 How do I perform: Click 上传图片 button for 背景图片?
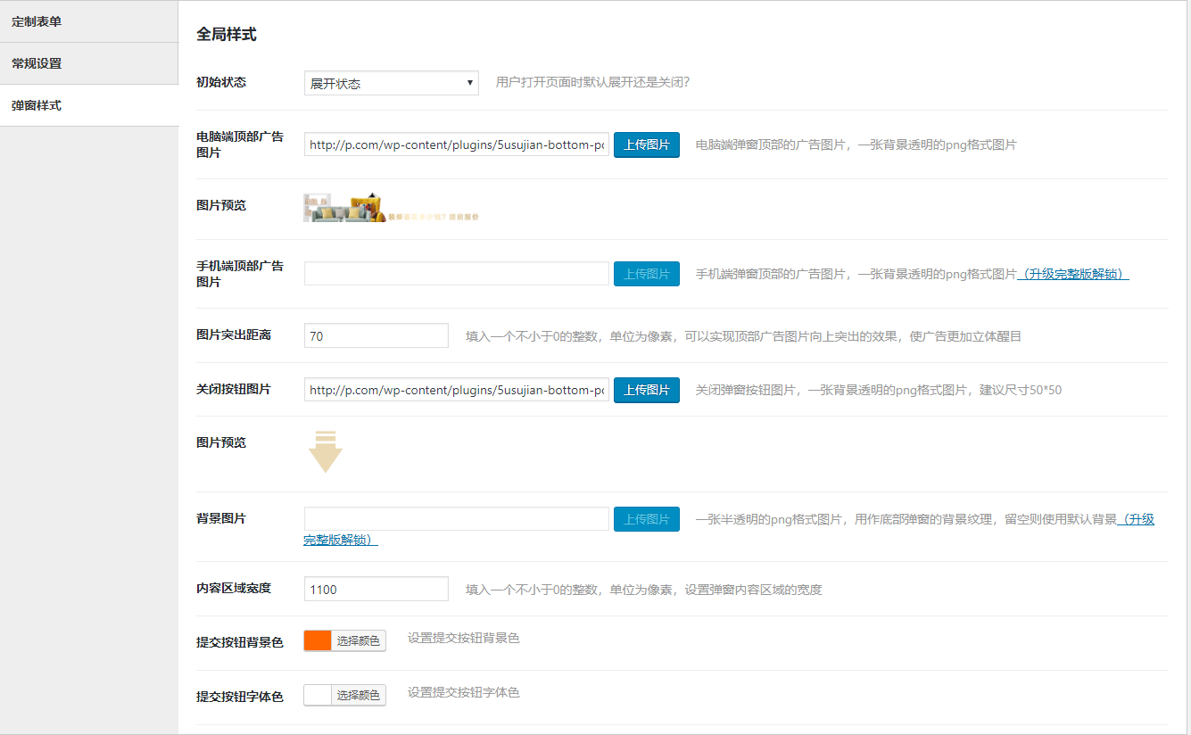coord(647,519)
